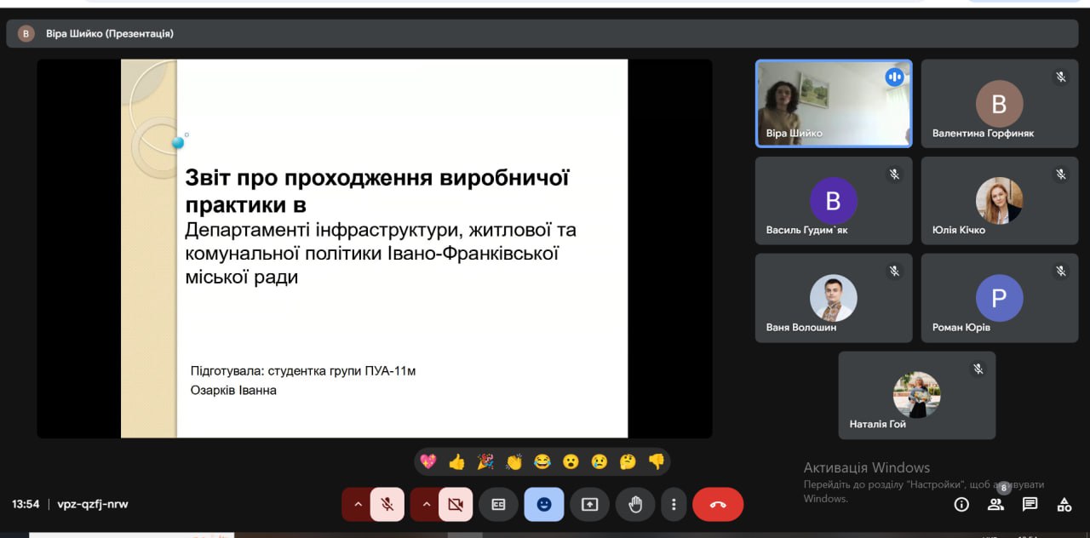Send the pink heart reaction
The height and width of the screenshot is (538, 1090).
[428, 461]
